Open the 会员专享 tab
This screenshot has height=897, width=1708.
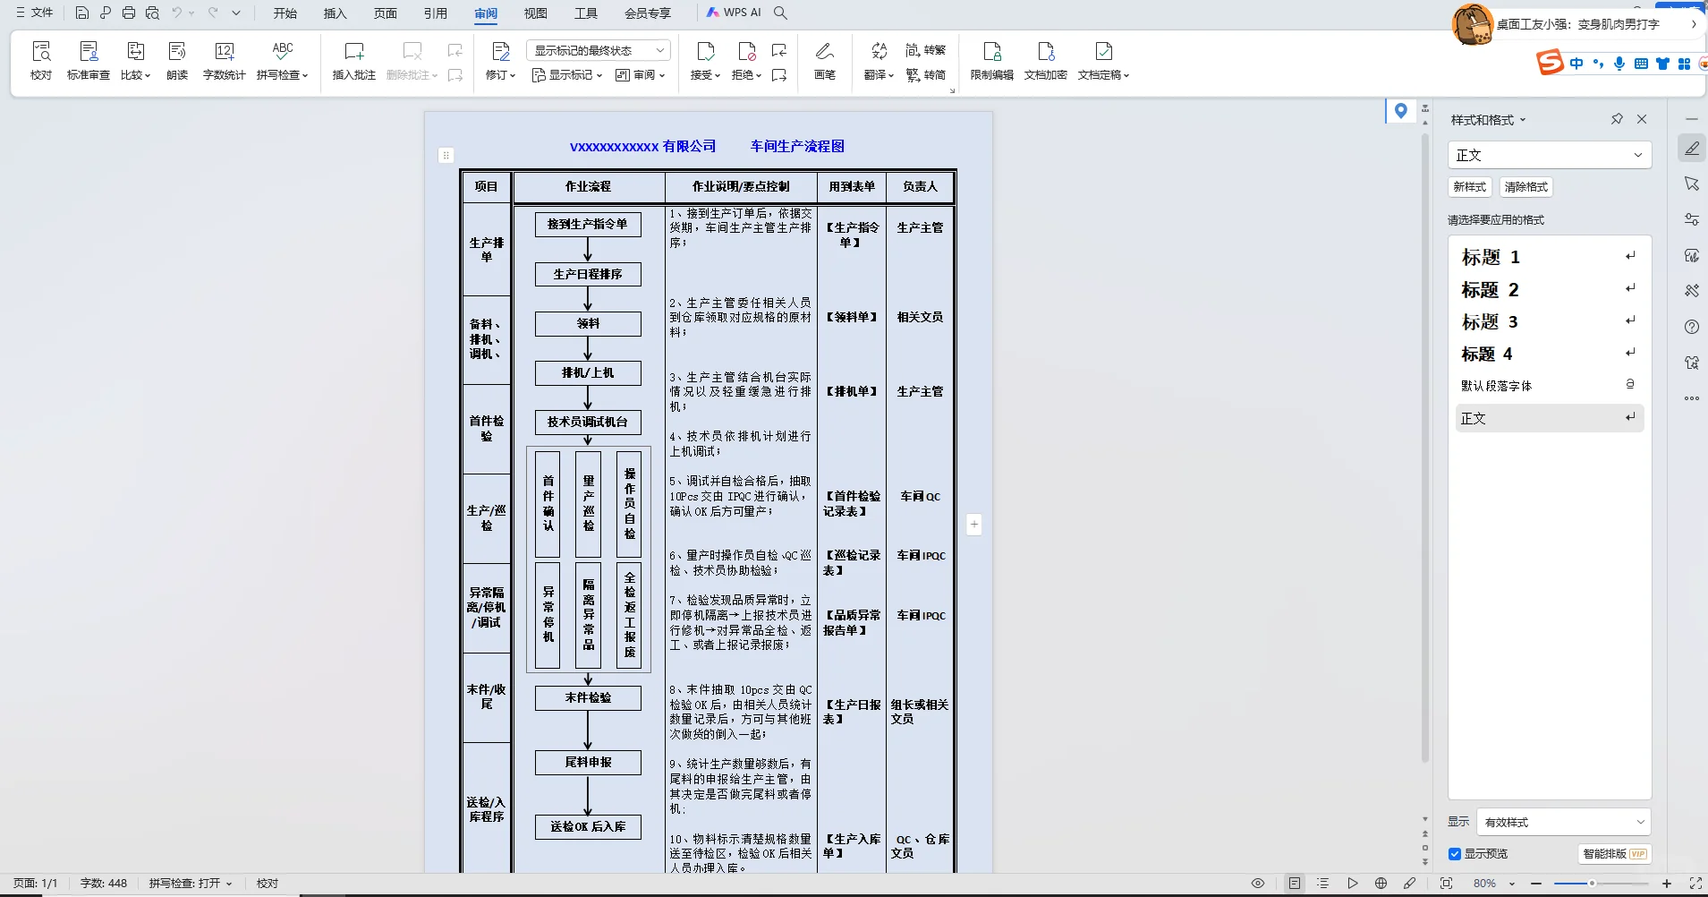(648, 13)
